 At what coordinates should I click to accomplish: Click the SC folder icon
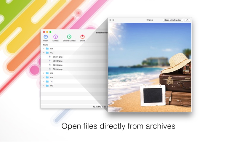coord(47,53)
